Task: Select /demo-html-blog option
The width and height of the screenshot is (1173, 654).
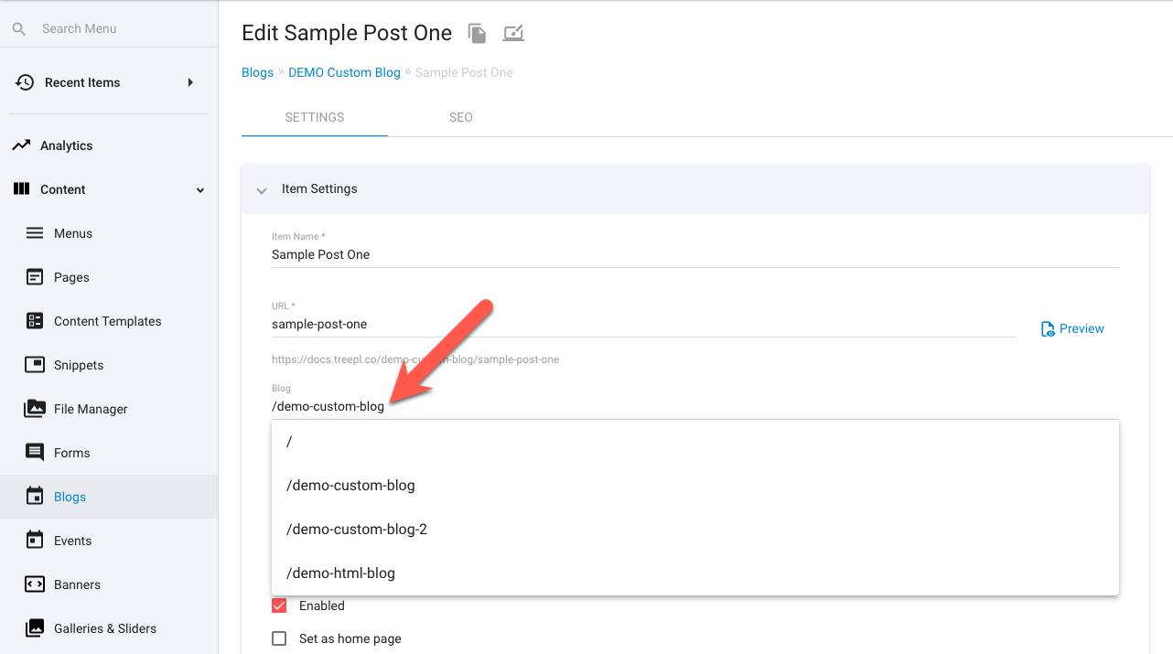Action: [x=695, y=573]
